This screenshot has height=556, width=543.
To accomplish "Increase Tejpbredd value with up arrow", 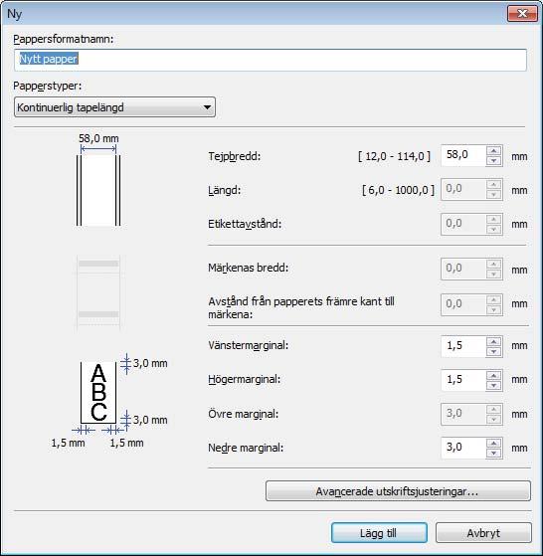I will click(x=493, y=151).
